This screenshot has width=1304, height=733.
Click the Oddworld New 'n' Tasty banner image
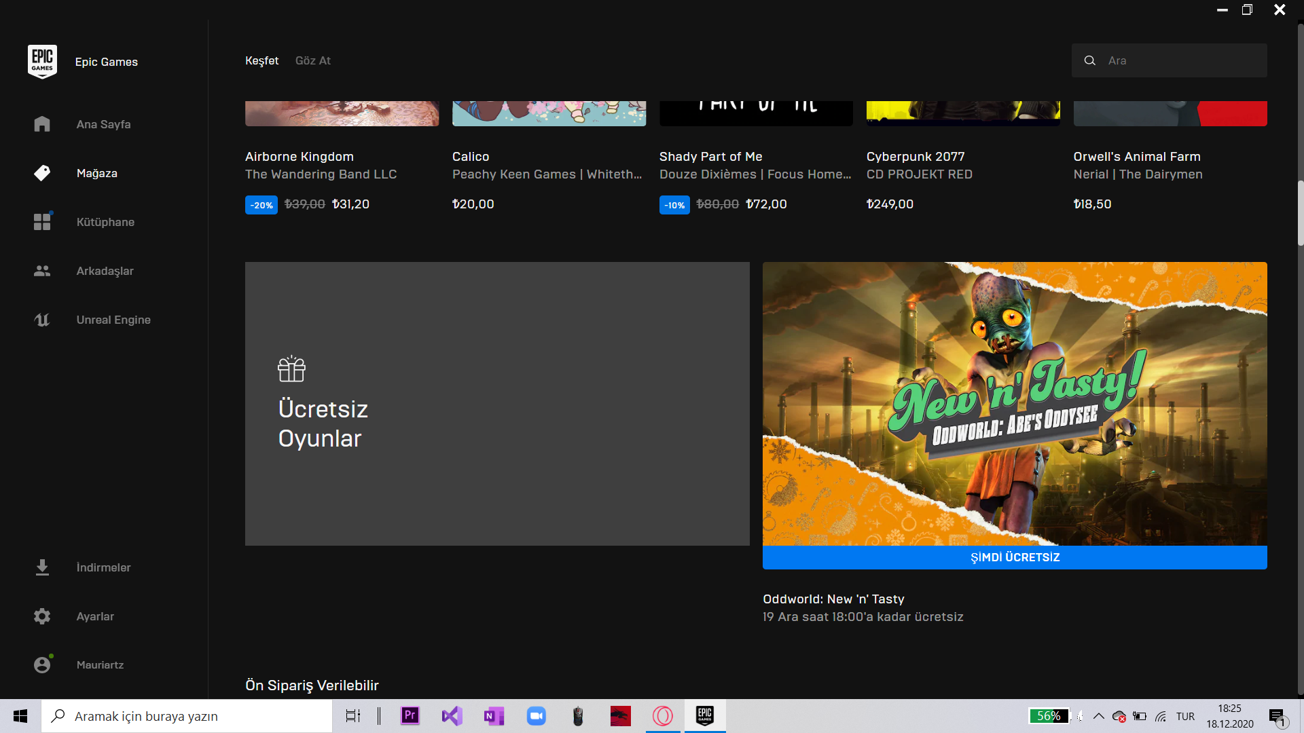click(x=1015, y=403)
